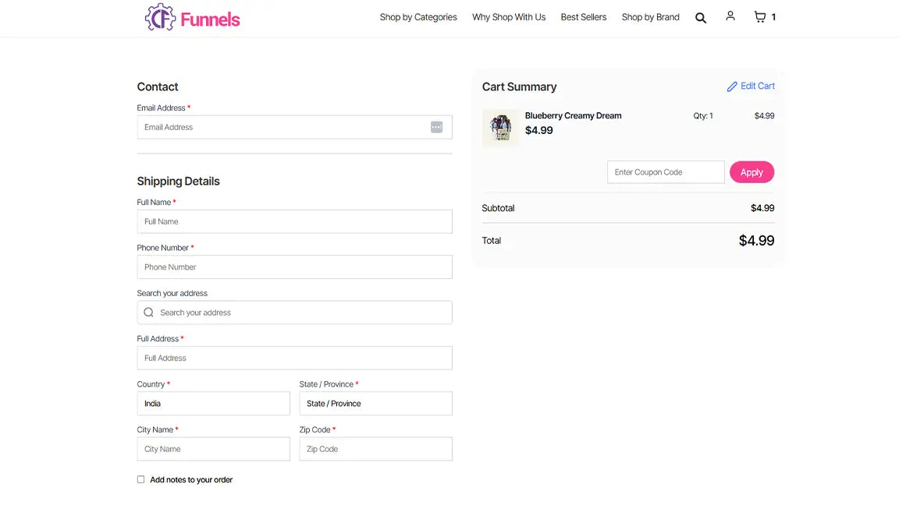Click the autofill icon in Email Address field

tap(436, 127)
